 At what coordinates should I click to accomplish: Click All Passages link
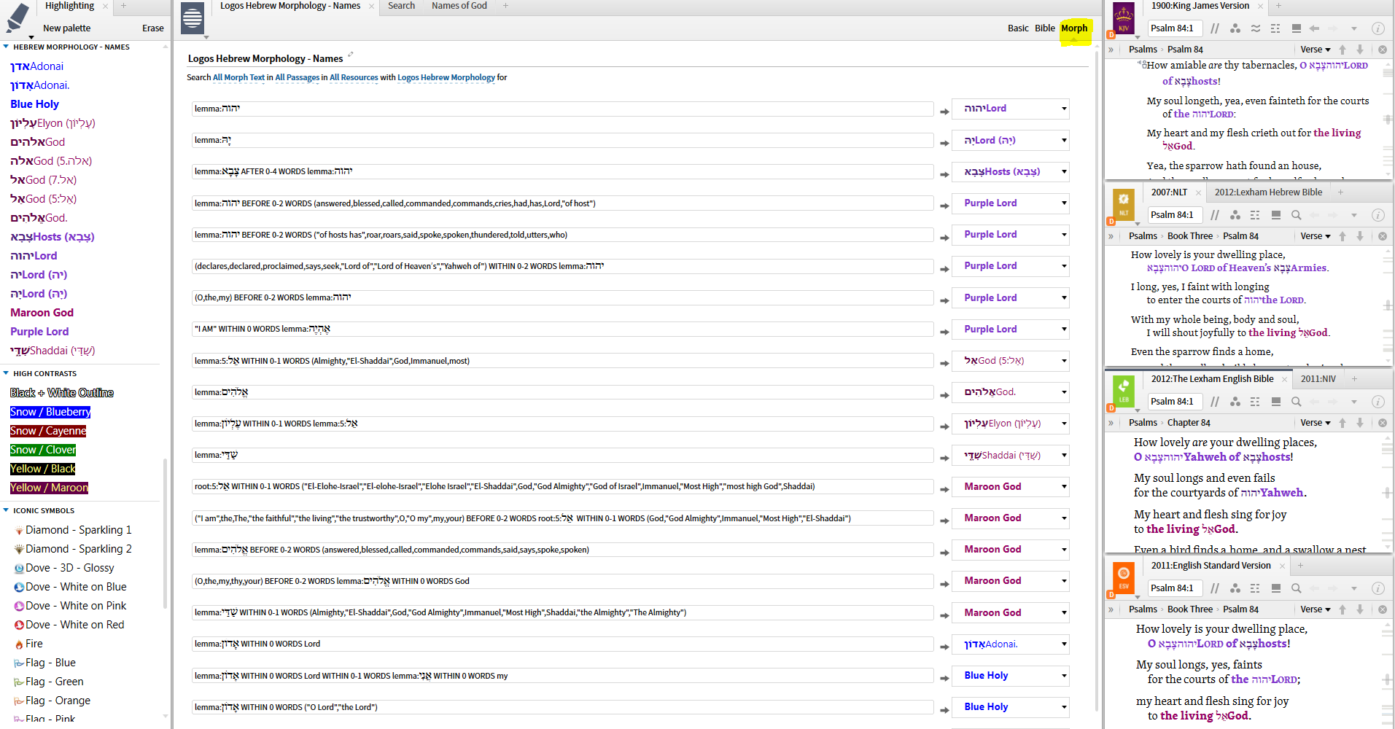point(297,77)
